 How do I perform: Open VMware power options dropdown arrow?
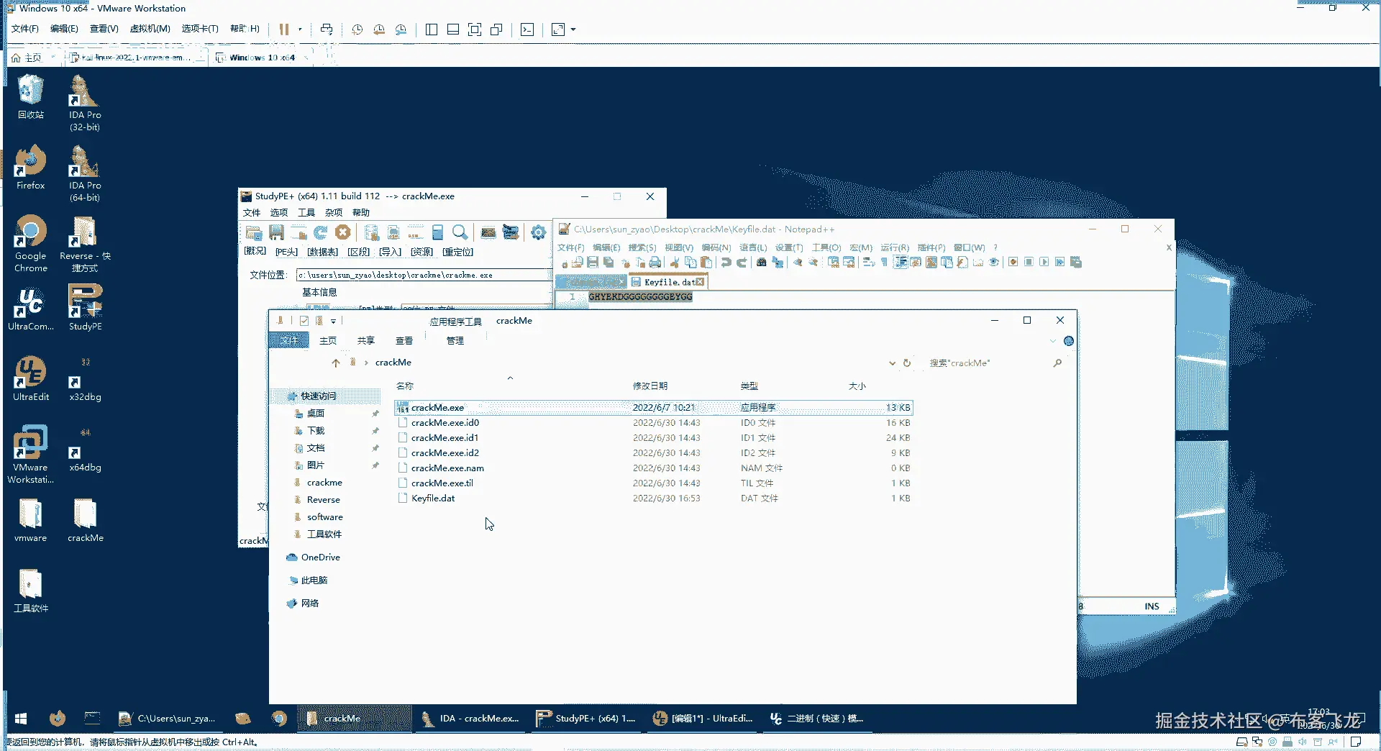300,29
